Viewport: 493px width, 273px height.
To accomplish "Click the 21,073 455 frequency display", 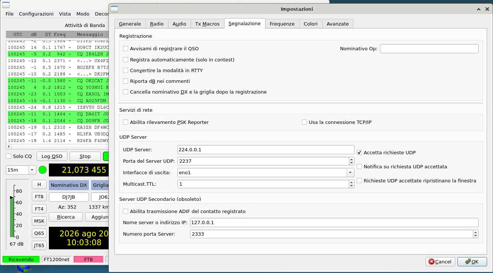I will (x=79, y=170).
